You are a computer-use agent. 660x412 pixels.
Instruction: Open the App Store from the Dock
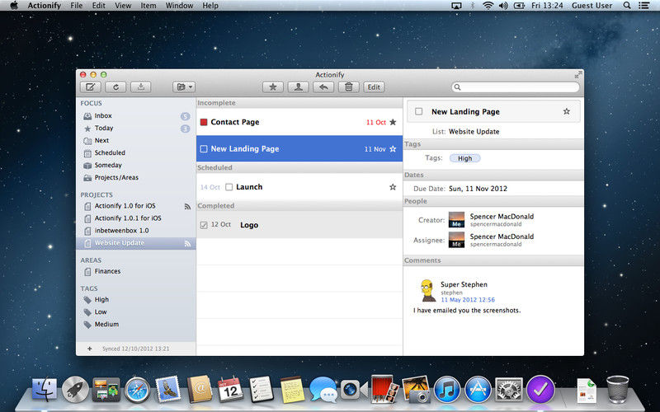click(x=478, y=389)
